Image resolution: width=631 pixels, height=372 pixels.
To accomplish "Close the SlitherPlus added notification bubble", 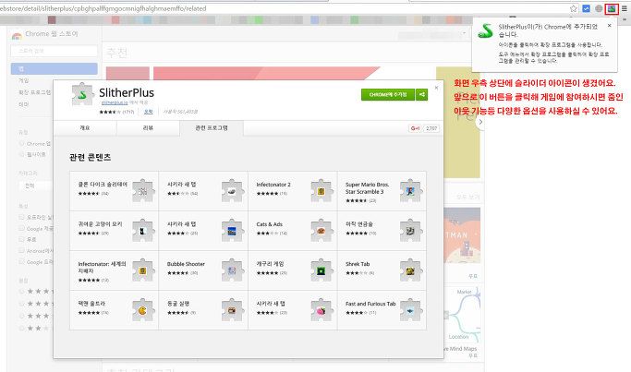I will pos(609,25).
